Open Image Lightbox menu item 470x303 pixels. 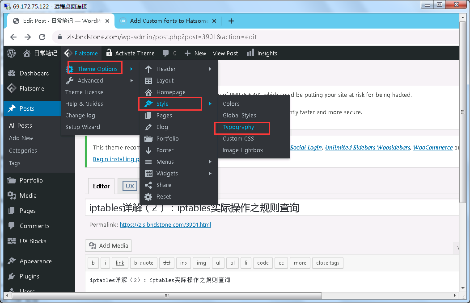243,150
